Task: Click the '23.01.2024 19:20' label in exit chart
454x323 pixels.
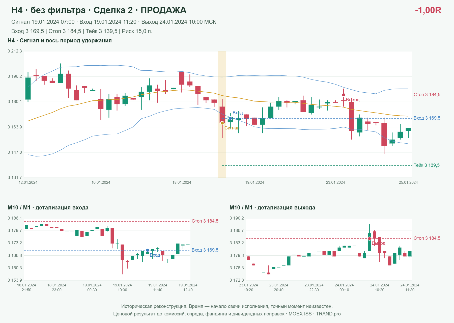Action: click(x=248, y=287)
